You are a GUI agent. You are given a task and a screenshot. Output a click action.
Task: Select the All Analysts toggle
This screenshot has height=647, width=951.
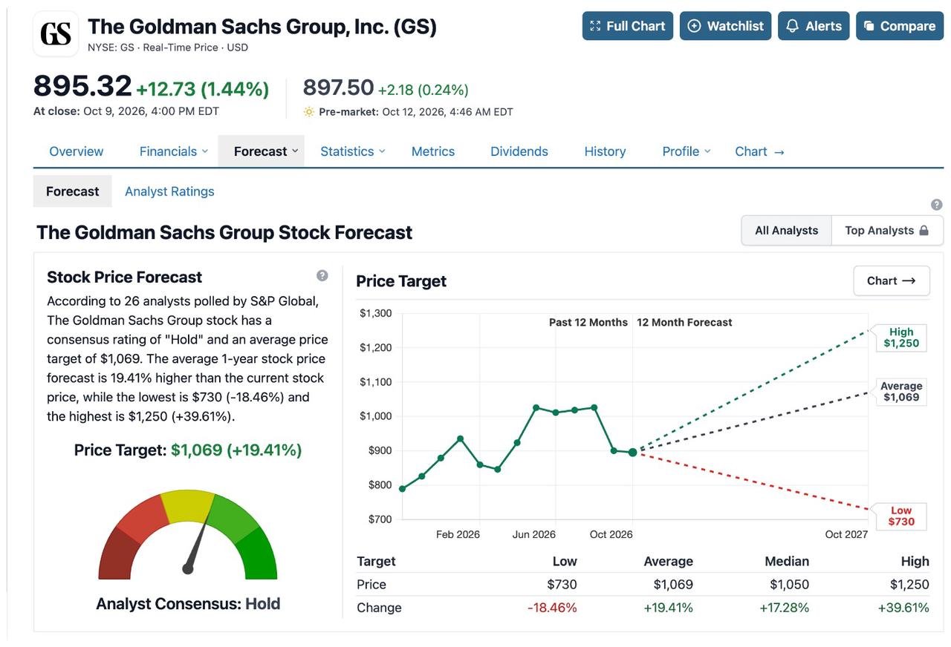point(787,231)
